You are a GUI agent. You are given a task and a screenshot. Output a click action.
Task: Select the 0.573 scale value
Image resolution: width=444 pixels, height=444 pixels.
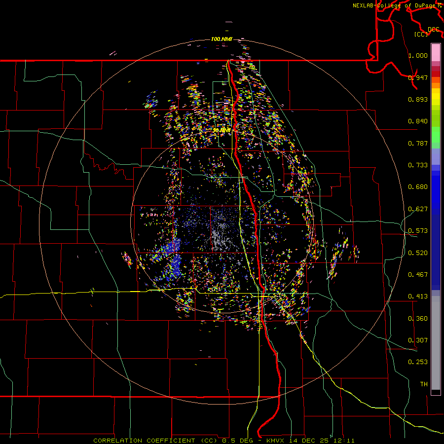click(418, 231)
